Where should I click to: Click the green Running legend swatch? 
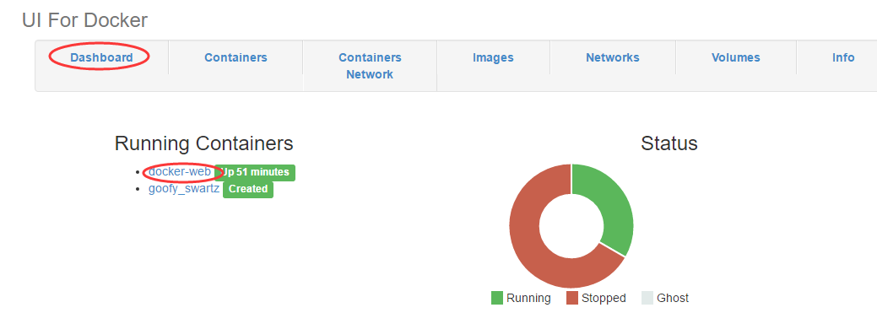(x=496, y=298)
